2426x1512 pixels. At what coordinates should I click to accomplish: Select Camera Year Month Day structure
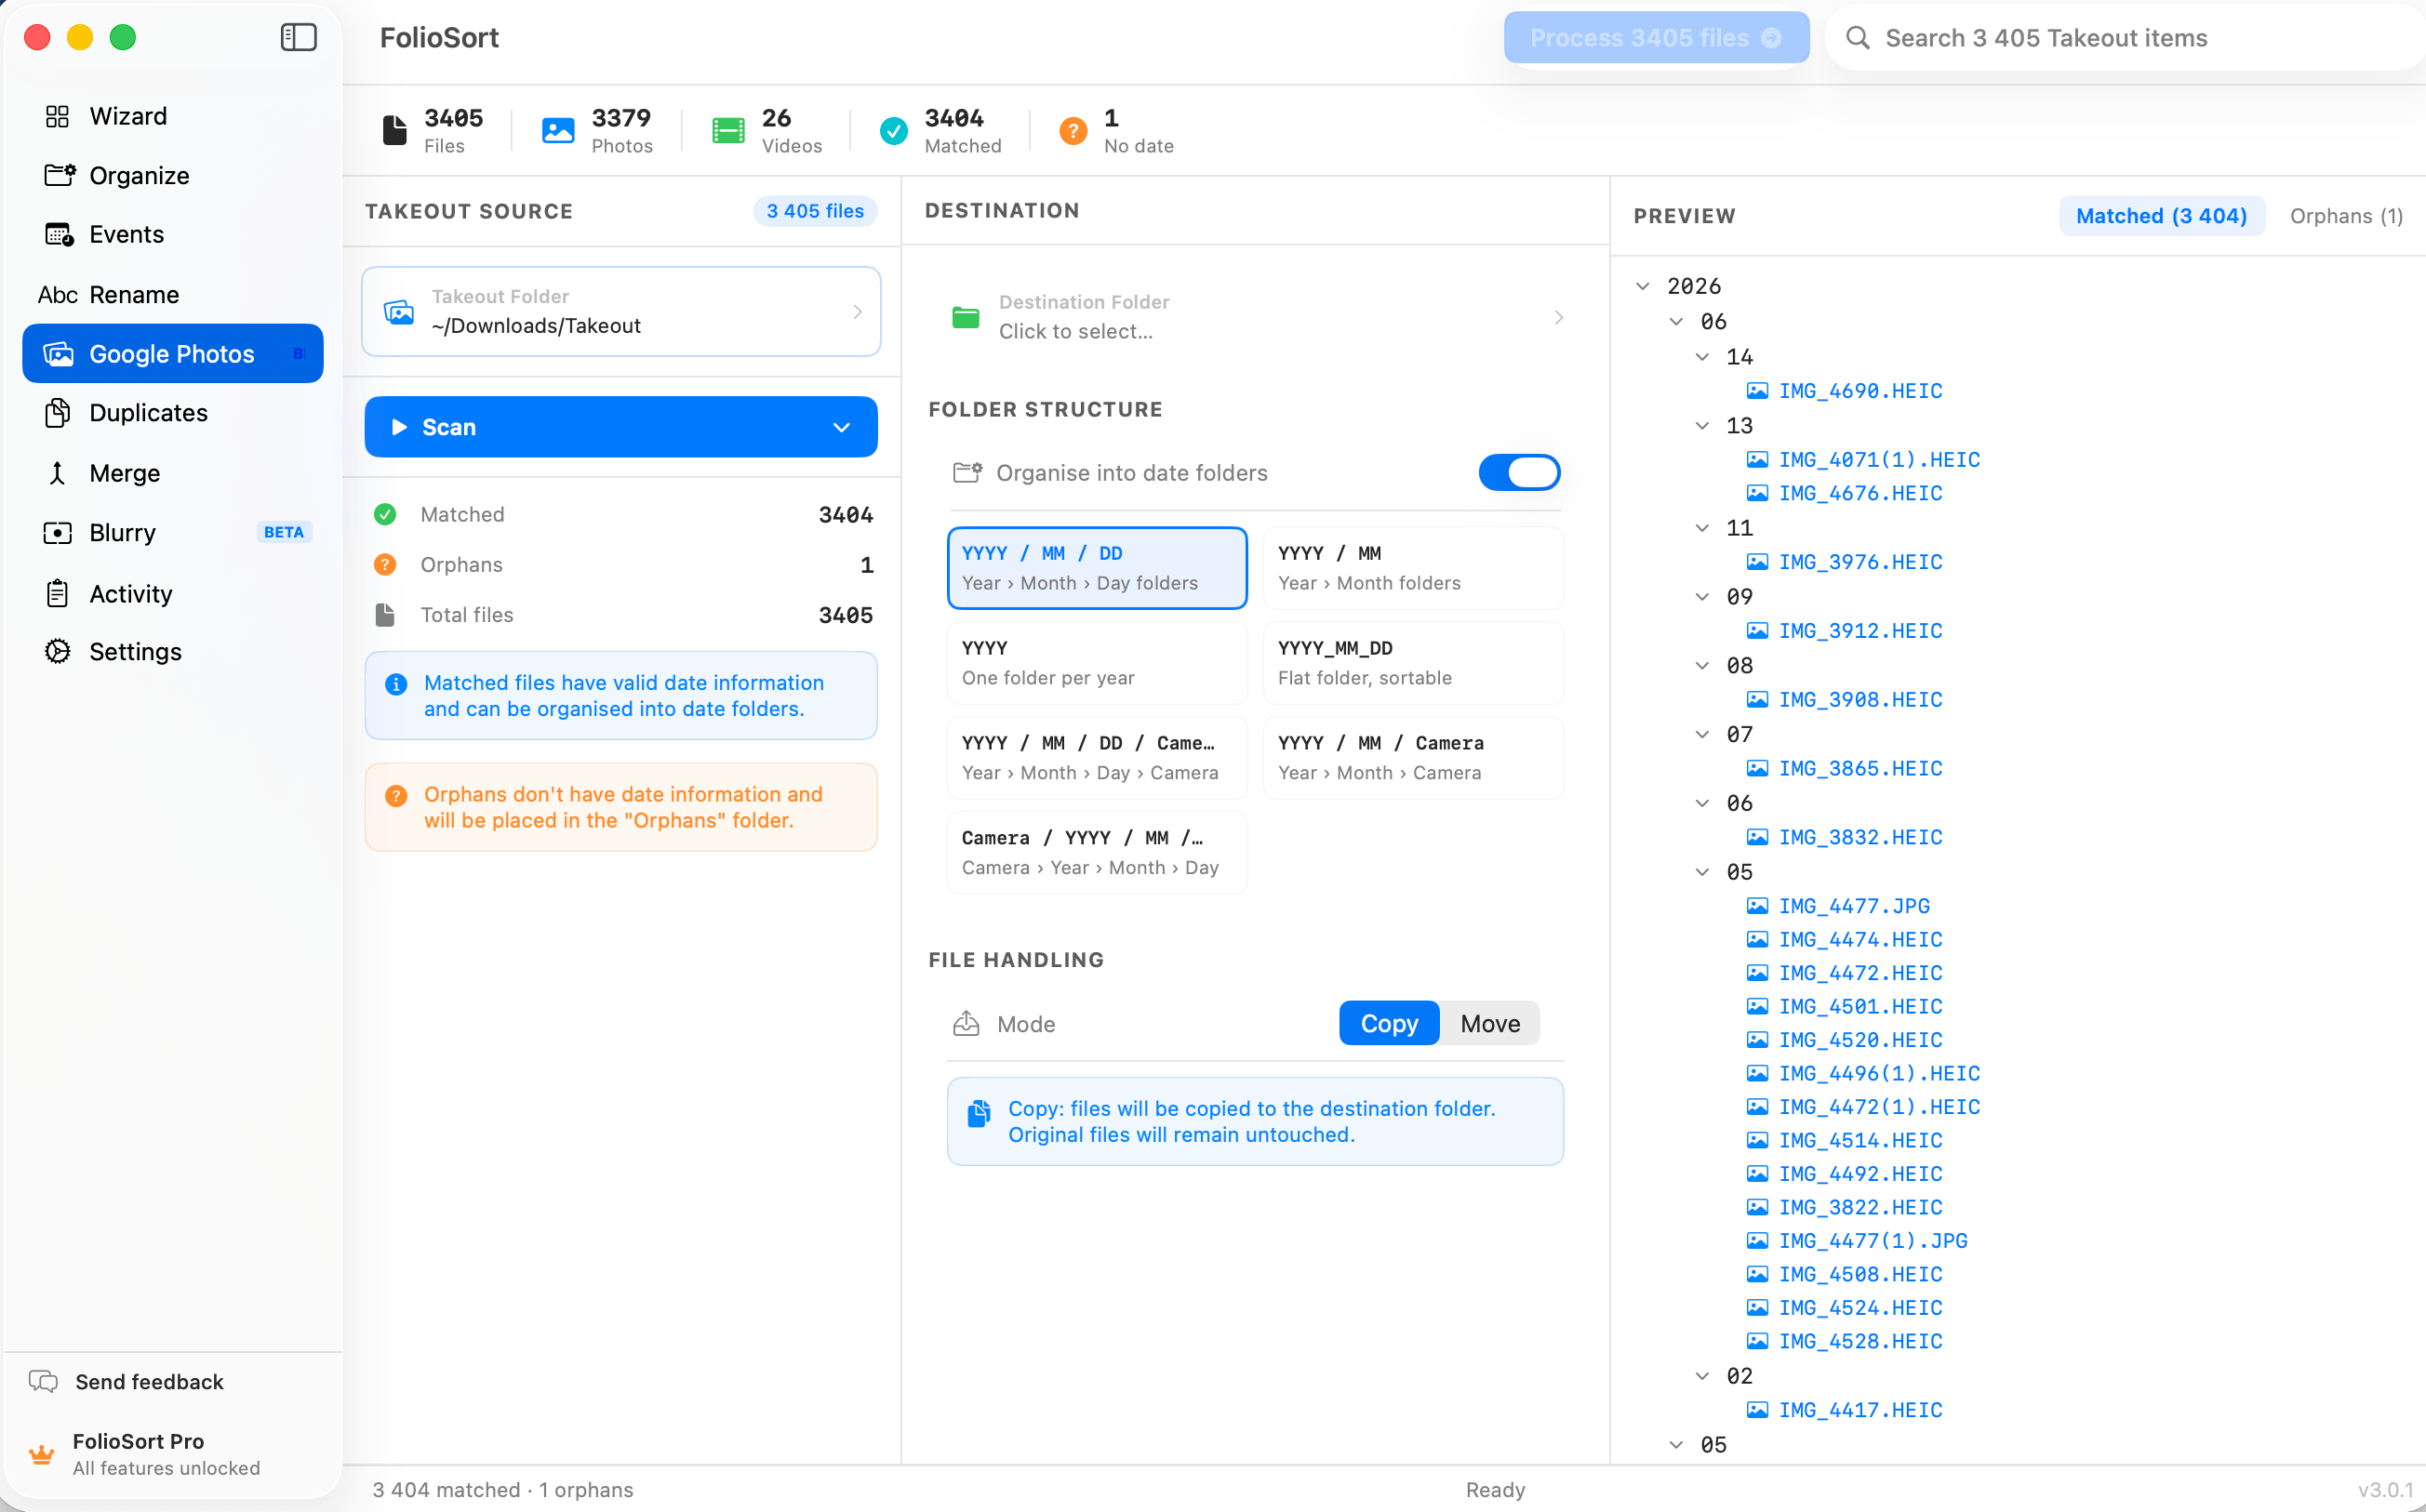click(1097, 853)
